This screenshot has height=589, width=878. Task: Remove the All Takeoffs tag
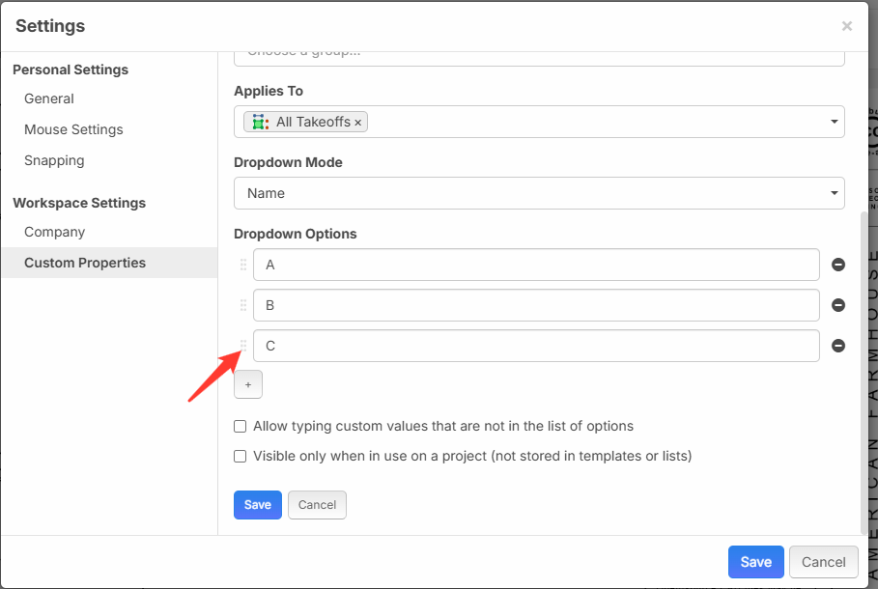click(x=358, y=123)
